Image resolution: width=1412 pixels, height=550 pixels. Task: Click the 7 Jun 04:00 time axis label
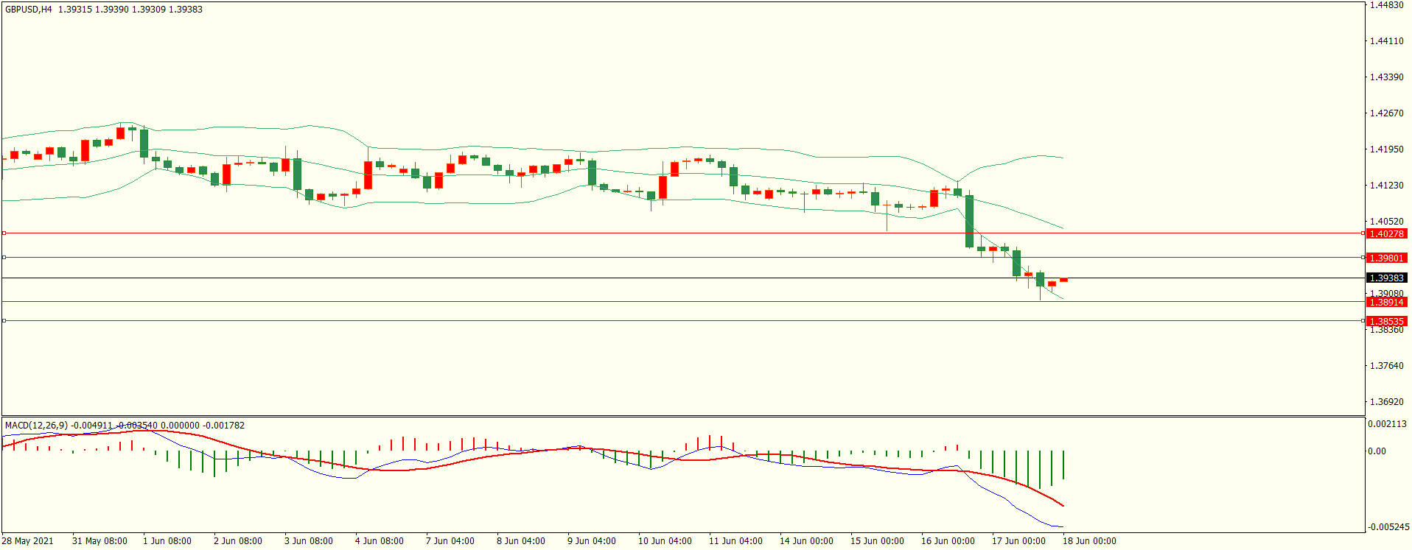450,541
